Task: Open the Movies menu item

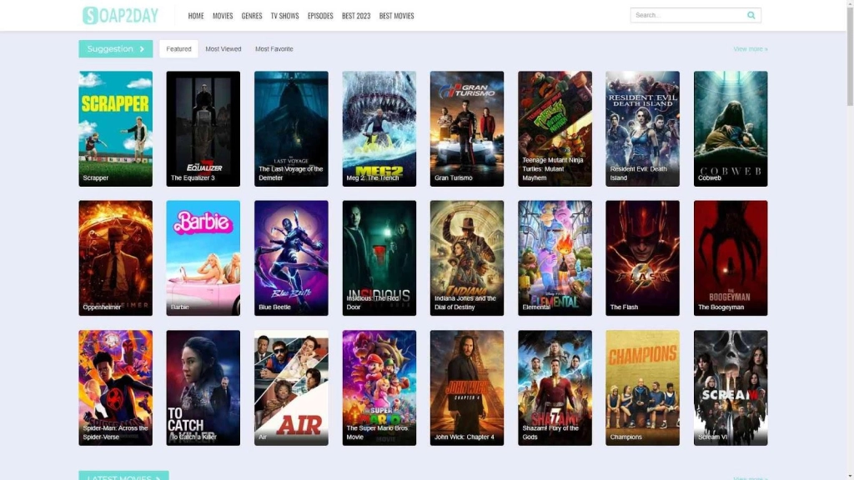Action: click(223, 16)
